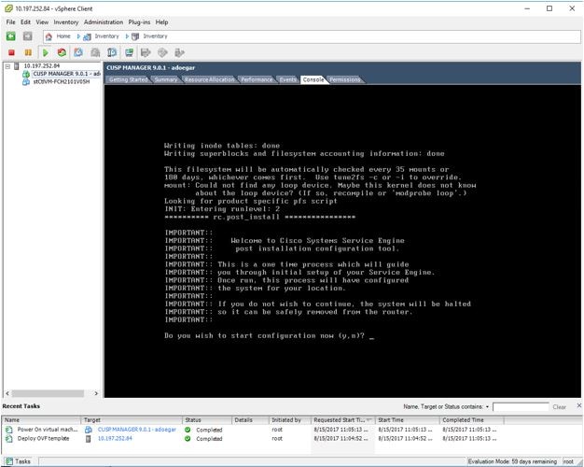Open the CUSP MANAGER 9.0.1 - adoegar task target link
This screenshot has width=584, height=467.
137,430
